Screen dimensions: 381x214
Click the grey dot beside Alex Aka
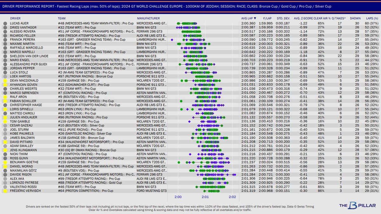pos(5,178)
